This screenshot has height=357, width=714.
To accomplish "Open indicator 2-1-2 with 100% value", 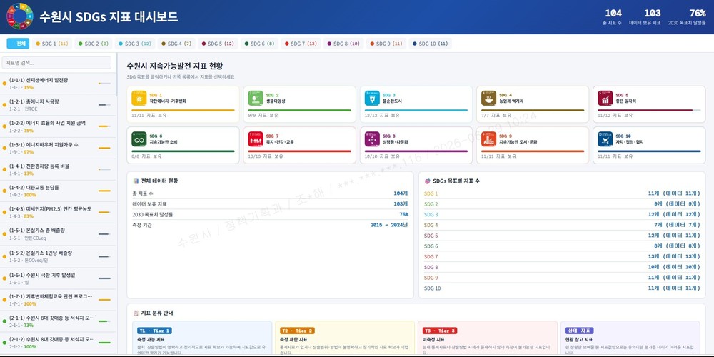I will [x=56, y=343].
